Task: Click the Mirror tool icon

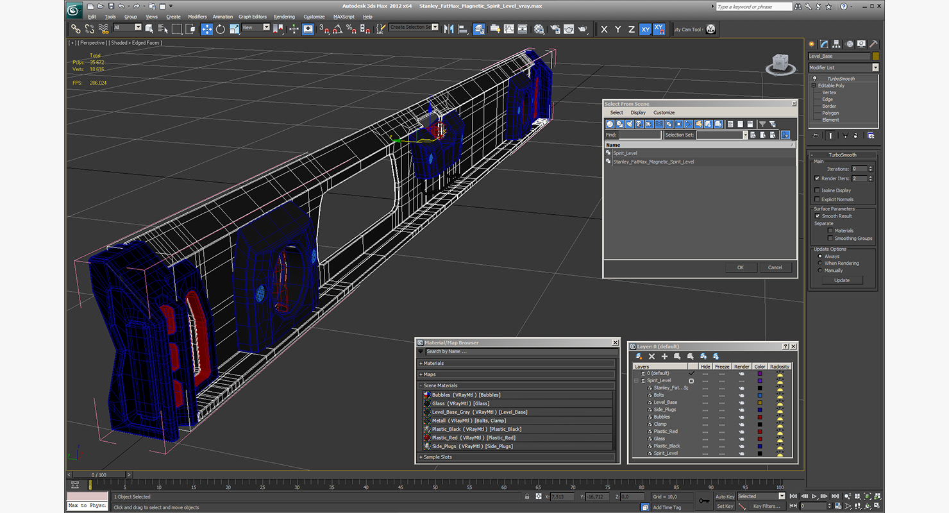Action: [x=449, y=29]
